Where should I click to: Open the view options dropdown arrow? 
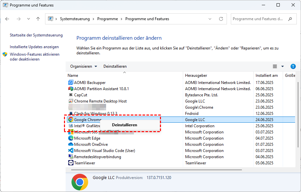point(282,66)
